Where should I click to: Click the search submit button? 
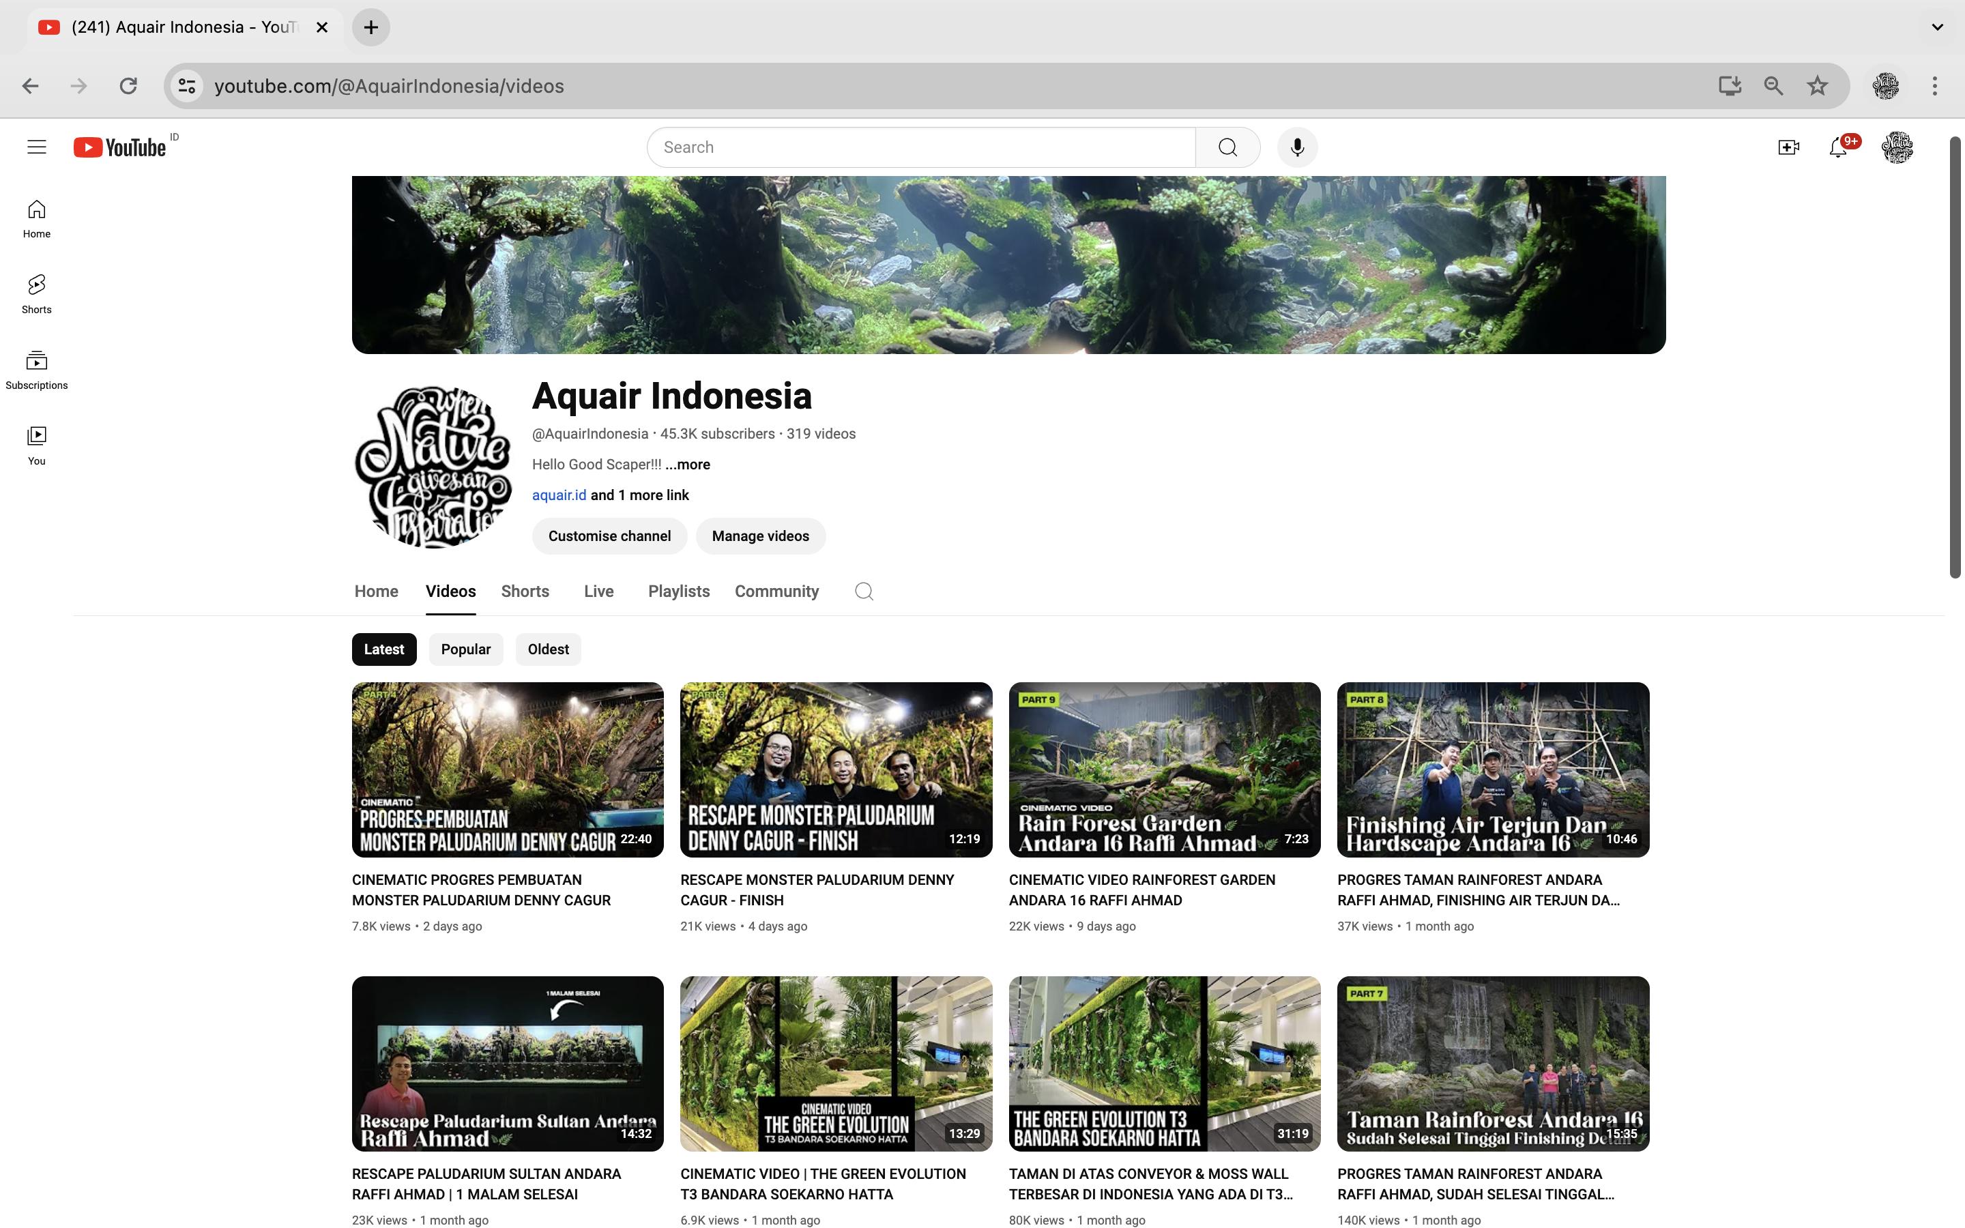(x=1227, y=147)
